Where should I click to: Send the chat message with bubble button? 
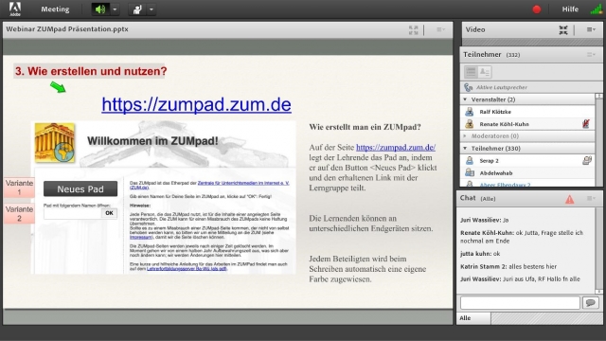(x=590, y=303)
